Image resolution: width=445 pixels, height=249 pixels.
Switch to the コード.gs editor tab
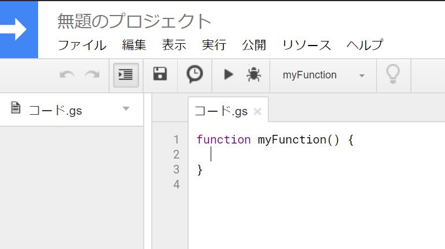(x=221, y=111)
